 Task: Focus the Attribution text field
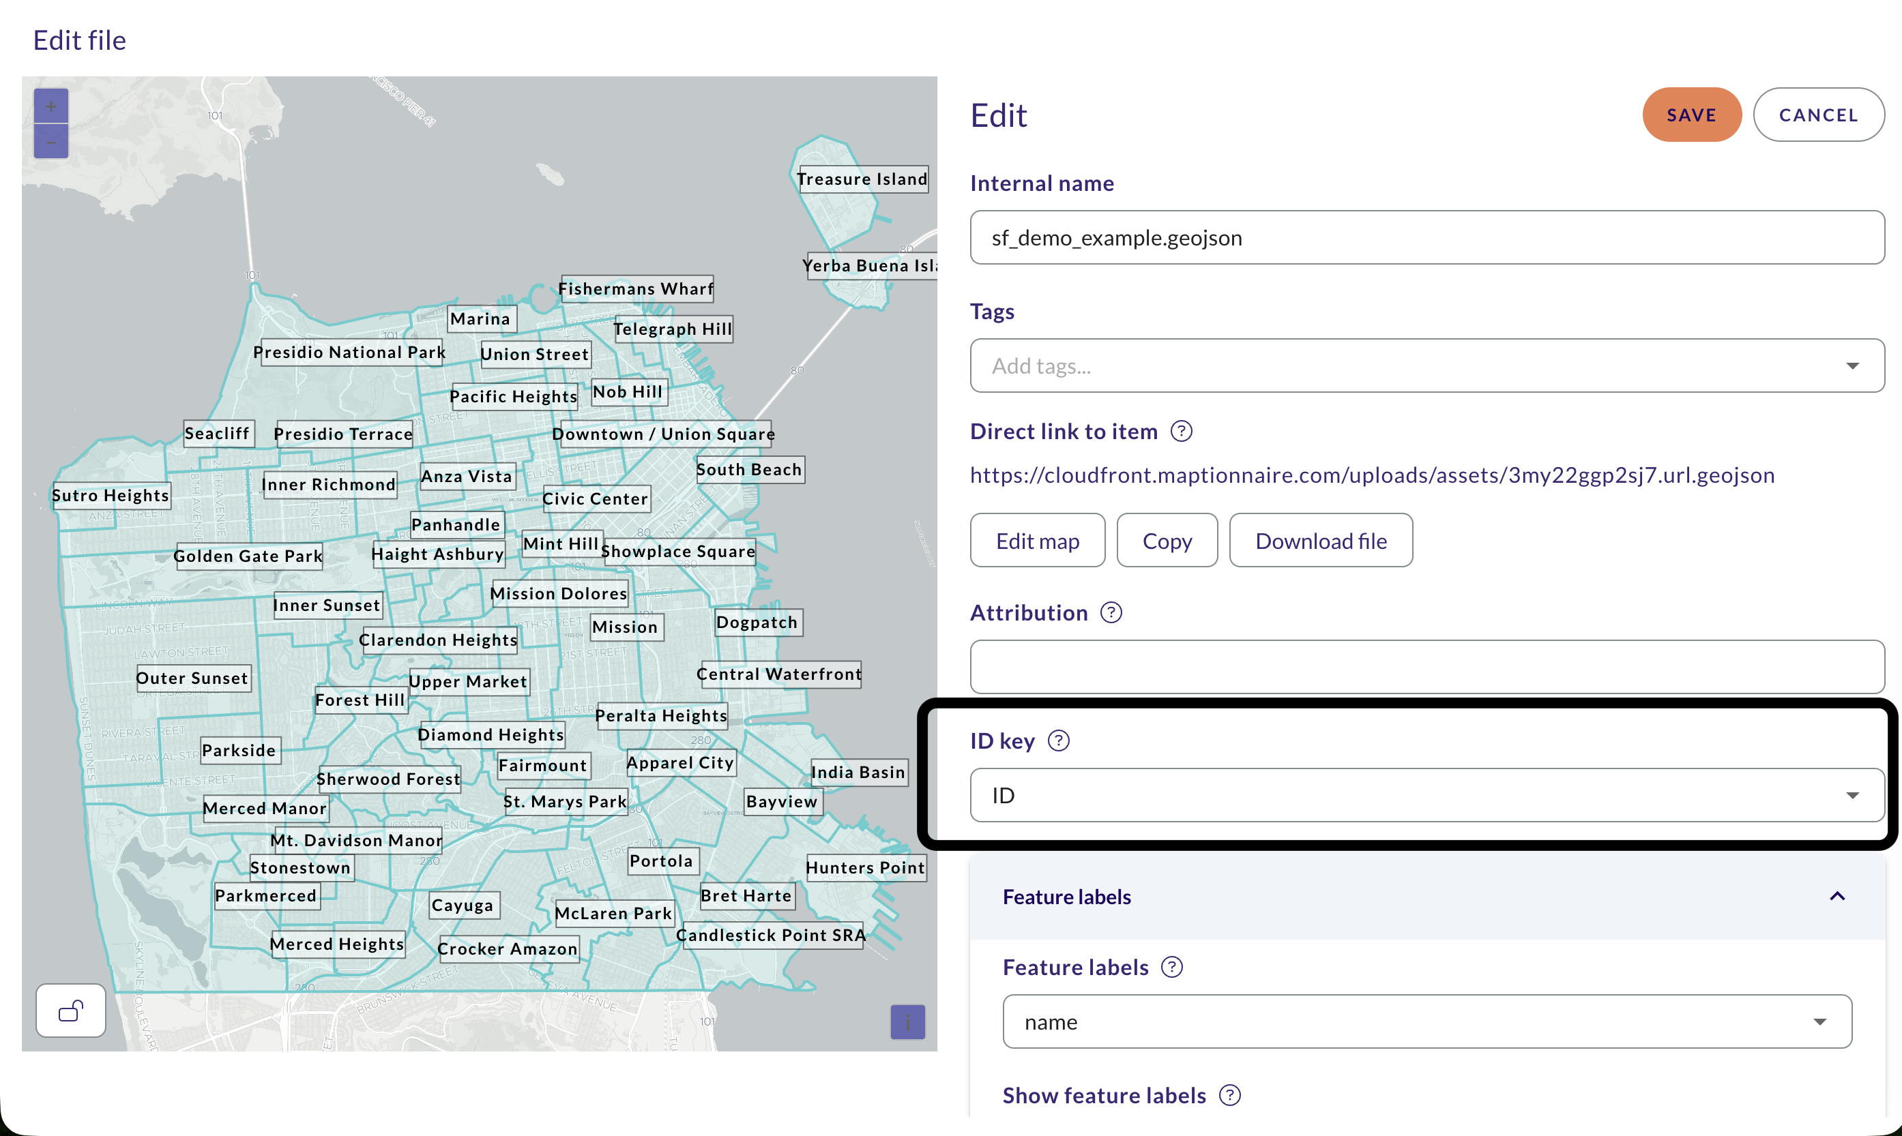point(1427,667)
